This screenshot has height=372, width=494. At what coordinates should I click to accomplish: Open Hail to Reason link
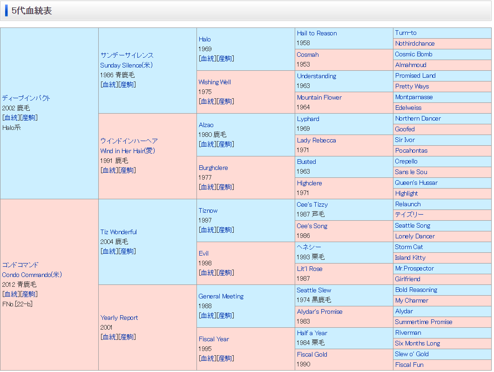(x=317, y=34)
